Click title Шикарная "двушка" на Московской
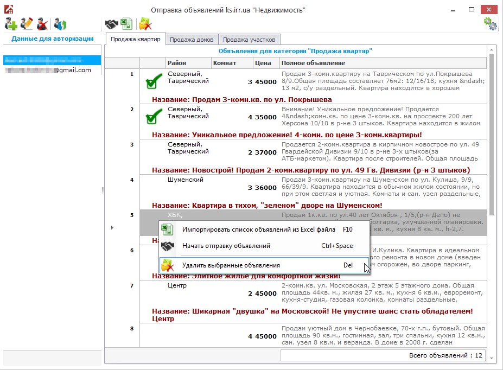Screen dimensions: 503x370 pos(312,315)
